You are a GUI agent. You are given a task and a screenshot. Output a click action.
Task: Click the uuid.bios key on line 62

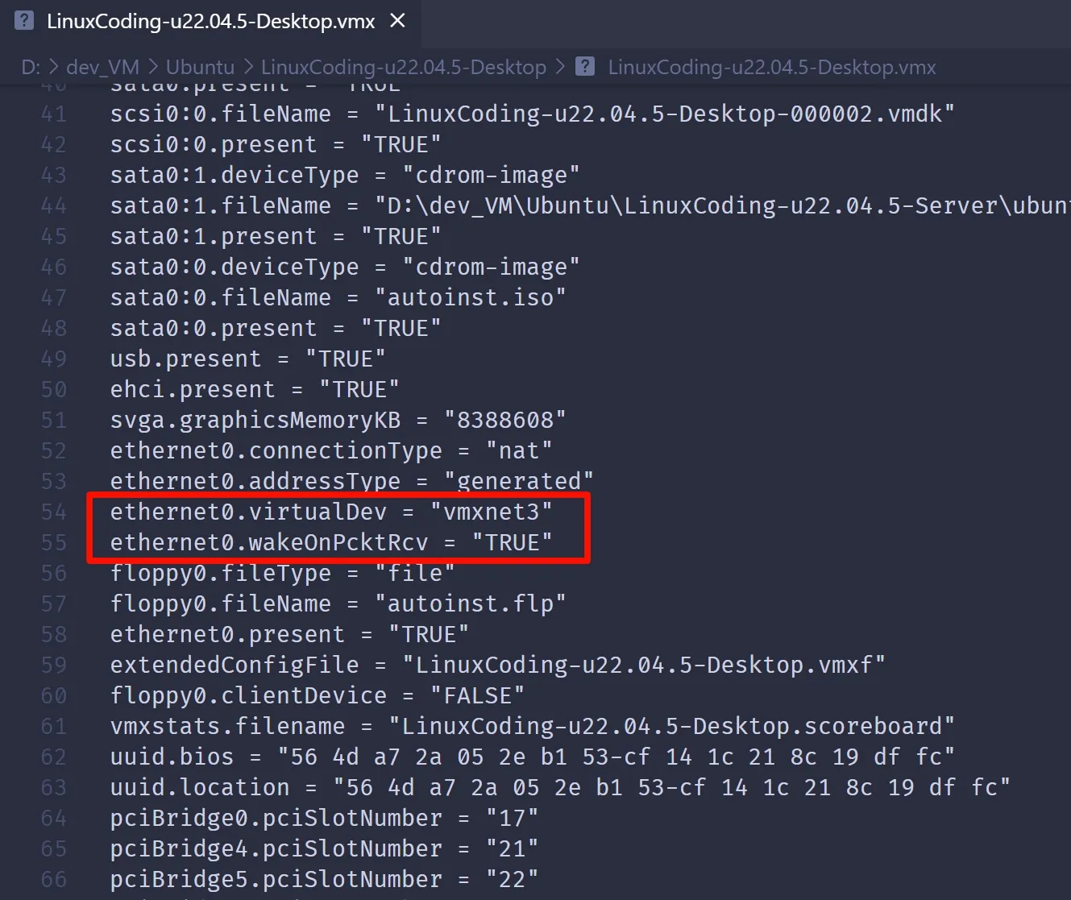point(172,757)
